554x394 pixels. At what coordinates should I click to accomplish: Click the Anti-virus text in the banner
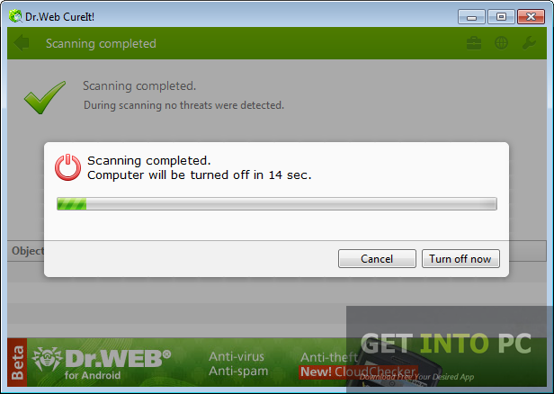(237, 356)
